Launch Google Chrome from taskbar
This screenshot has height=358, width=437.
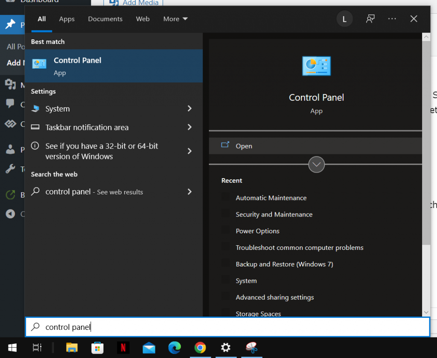click(x=200, y=348)
